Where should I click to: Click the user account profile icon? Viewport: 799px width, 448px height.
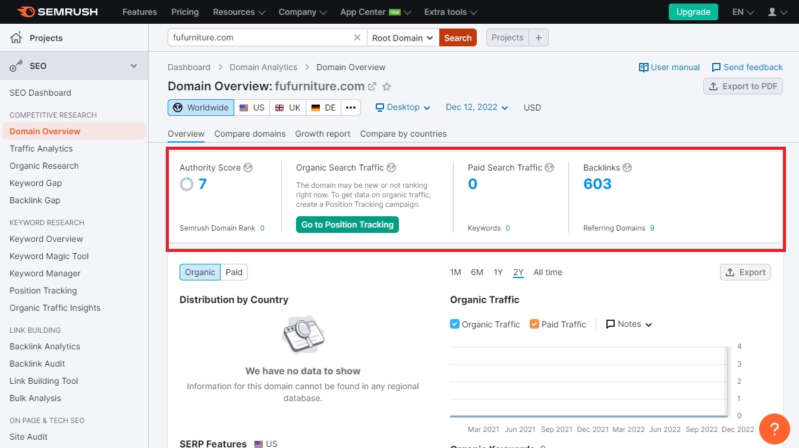coord(772,12)
